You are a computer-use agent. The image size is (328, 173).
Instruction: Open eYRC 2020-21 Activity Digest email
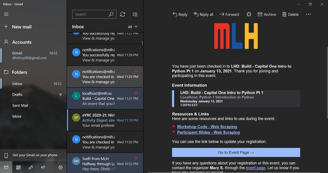(105, 120)
